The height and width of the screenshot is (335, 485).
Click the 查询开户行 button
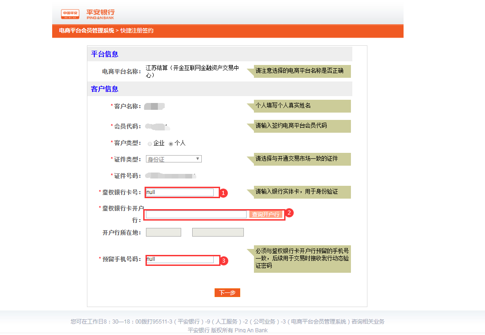(x=266, y=214)
